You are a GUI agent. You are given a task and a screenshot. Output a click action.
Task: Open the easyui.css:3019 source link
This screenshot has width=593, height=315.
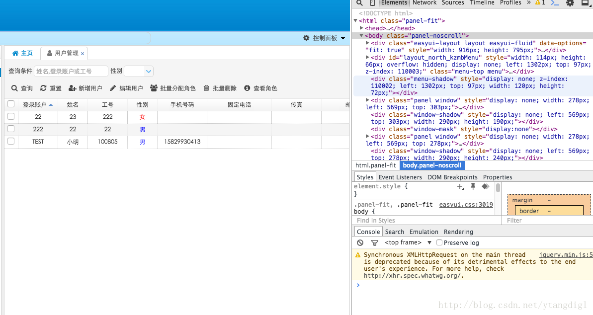[x=466, y=205]
